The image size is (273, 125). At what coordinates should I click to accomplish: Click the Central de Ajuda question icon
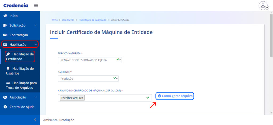click(x=5, y=107)
